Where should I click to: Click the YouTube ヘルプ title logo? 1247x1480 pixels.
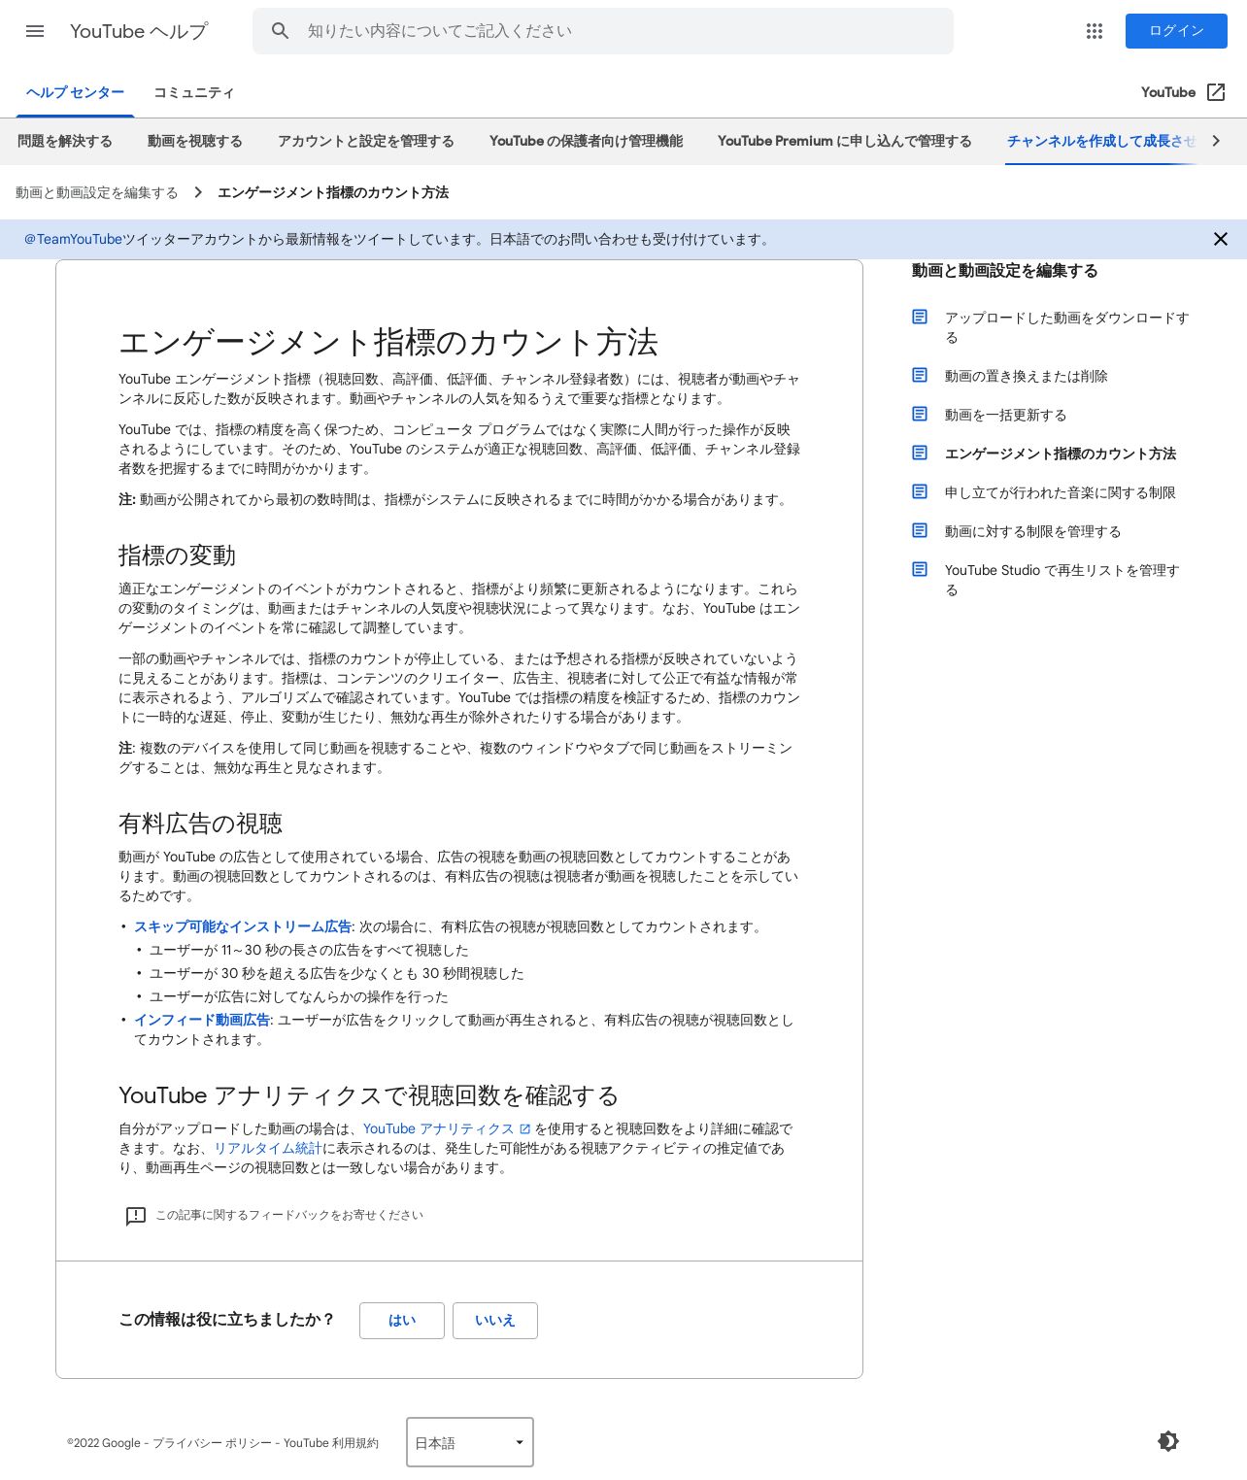(139, 31)
